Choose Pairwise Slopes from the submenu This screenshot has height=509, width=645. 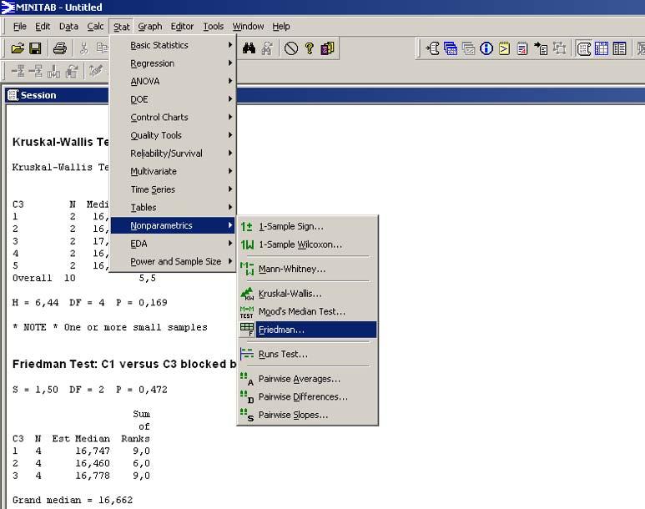pos(307,415)
